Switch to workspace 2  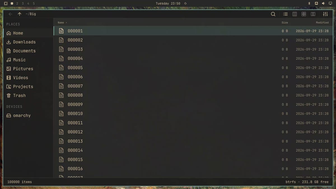point(17,3)
